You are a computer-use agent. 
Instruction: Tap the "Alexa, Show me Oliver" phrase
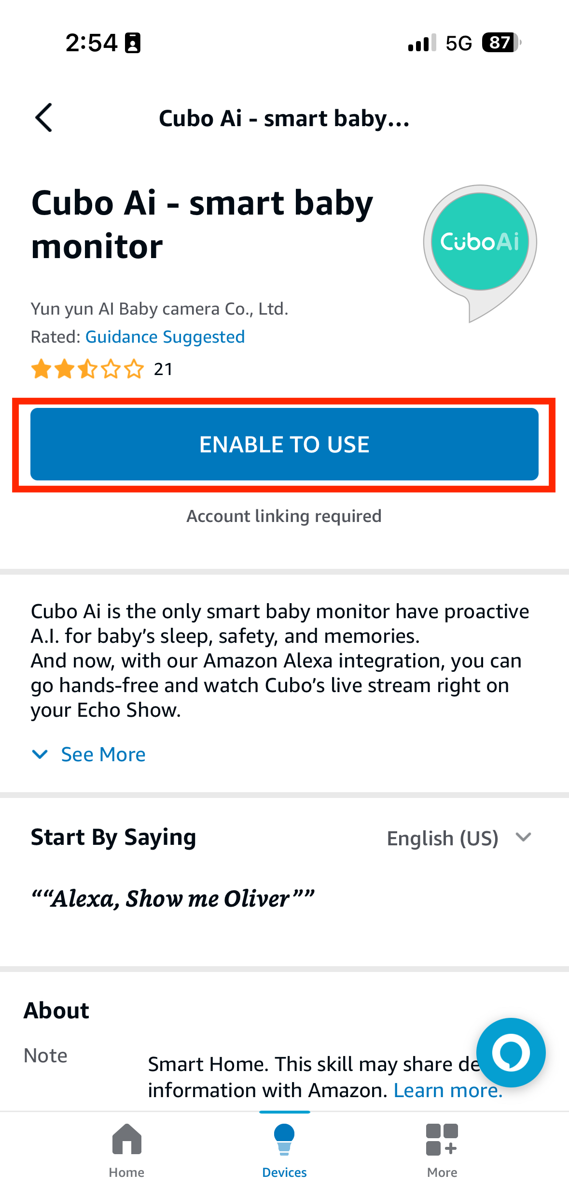[x=172, y=898]
